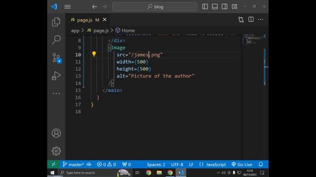This screenshot has width=316, height=177.
Task: Switch branch via master* status item
Action: click(x=73, y=165)
